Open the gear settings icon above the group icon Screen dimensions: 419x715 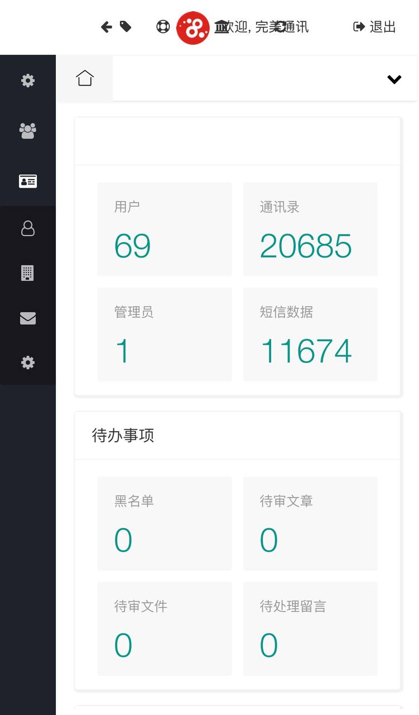[x=28, y=80]
